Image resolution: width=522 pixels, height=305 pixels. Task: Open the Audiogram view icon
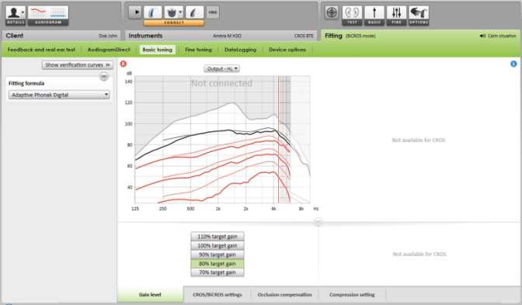coord(48,16)
